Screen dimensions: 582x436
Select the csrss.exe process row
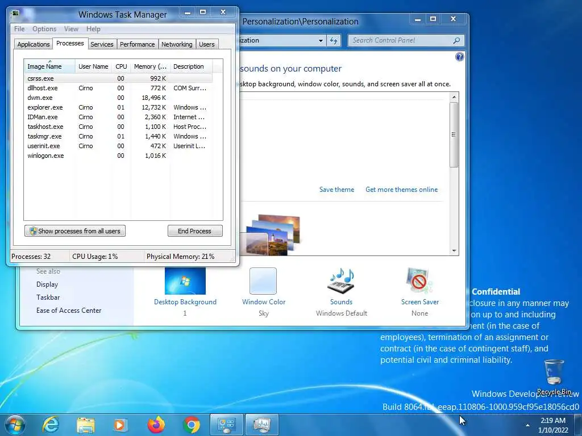(x=118, y=78)
